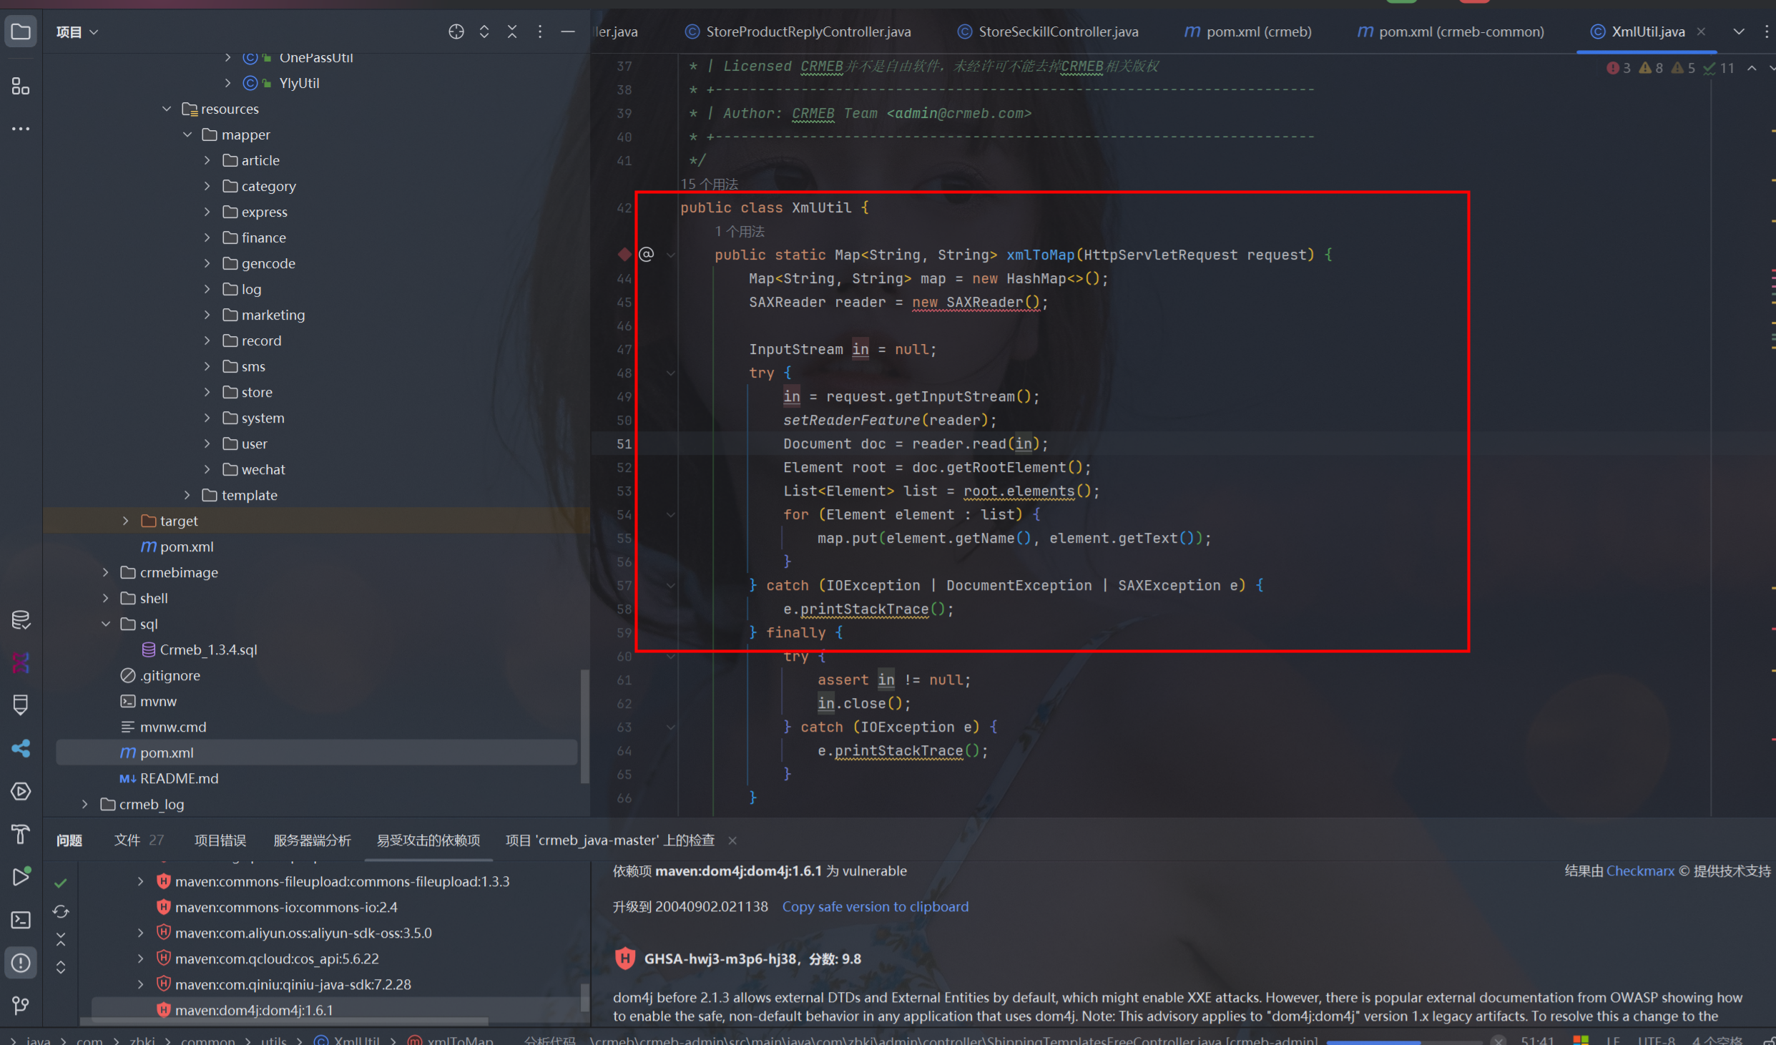Select Crmeb_1.3.4.sql file in tree

point(208,649)
